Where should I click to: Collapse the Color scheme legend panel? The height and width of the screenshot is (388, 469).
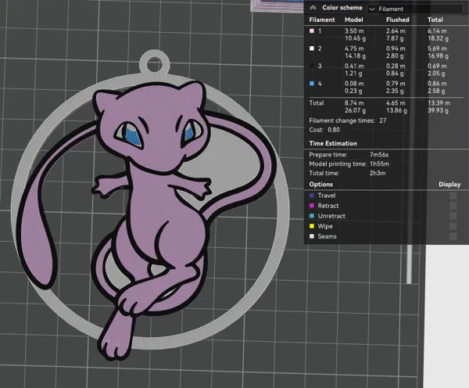pos(313,8)
